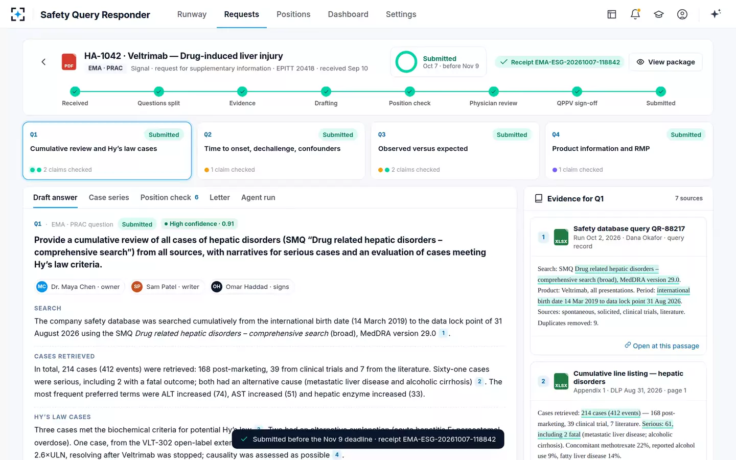Click the Physician review step marker
736x460 pixels.
(493, 91)
